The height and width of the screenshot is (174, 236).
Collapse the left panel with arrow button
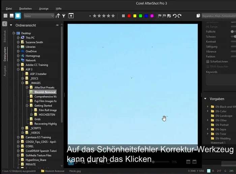pyautogui.click(x=5, y=24)
